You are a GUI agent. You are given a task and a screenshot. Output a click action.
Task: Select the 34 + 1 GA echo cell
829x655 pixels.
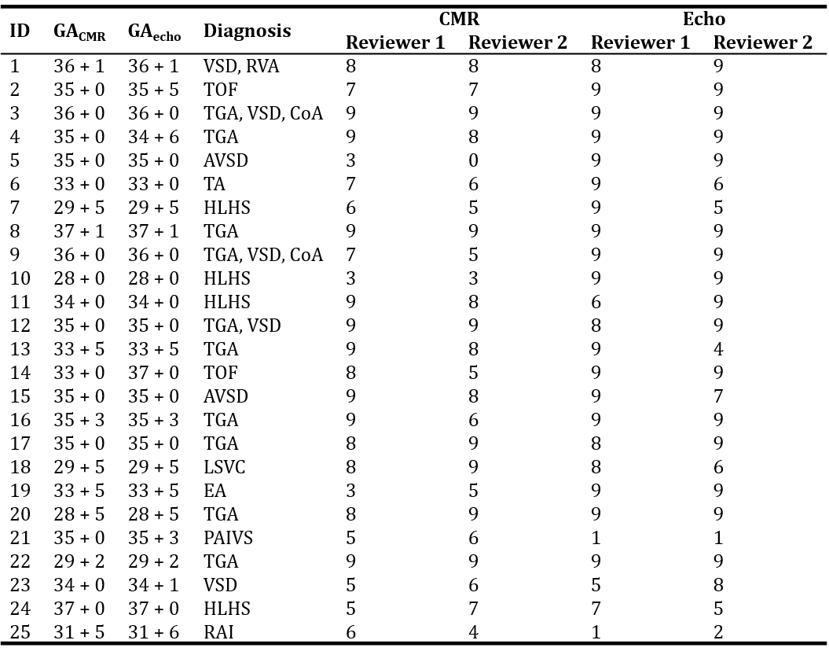coord(153,585)
